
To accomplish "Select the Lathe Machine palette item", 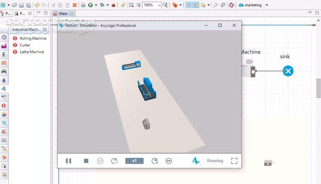I will click(32, 52).
